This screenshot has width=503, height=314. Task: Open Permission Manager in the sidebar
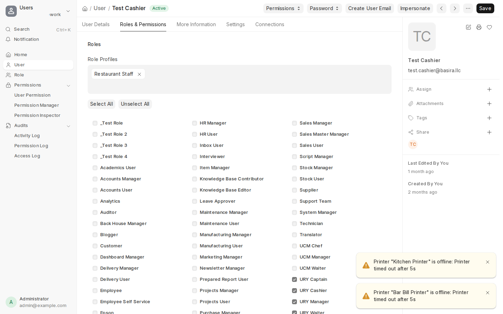coord(37,105)
